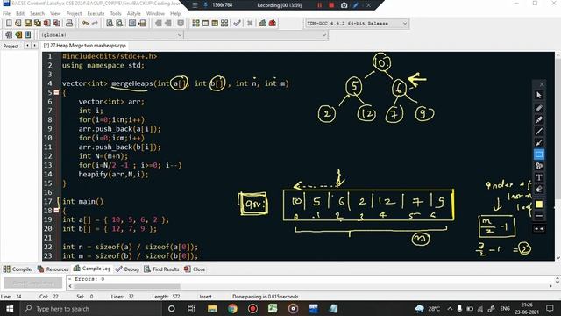This screenshot has height=316, width=561.
Task: Click the Save All toolbar icon
Action: tap(38, 23)
